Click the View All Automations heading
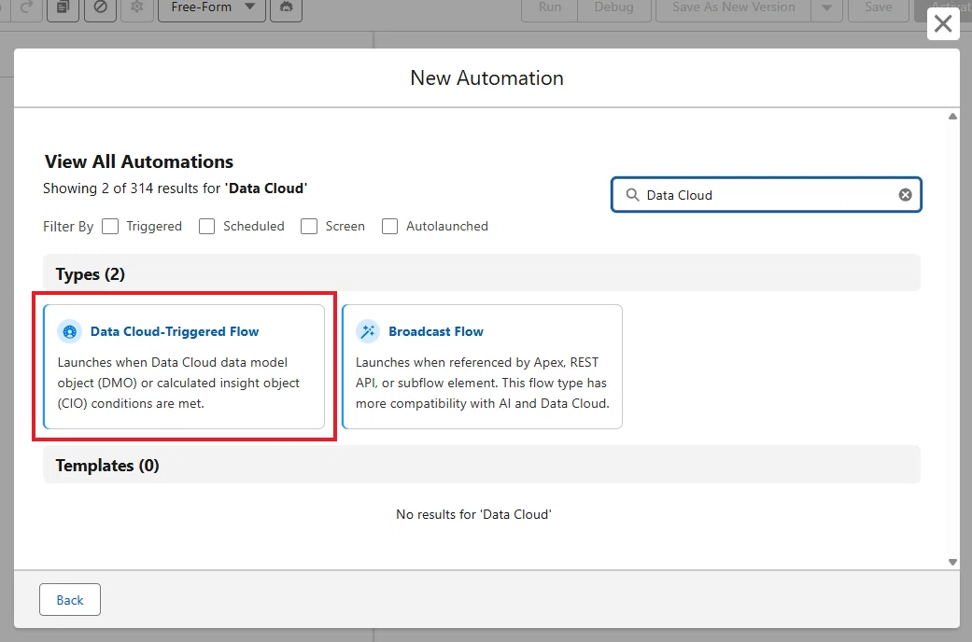972x642 pixels. pos(139,161)
